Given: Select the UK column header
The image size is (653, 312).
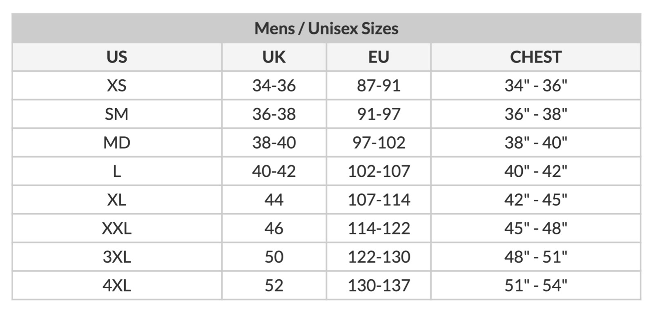Looking at the screenshot, I should (x=274, y=57).
